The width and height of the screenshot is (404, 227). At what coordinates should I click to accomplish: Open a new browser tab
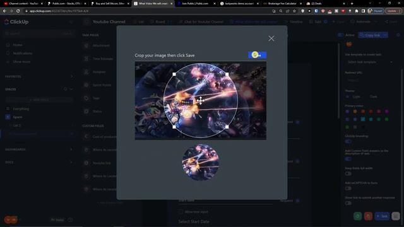352,4
